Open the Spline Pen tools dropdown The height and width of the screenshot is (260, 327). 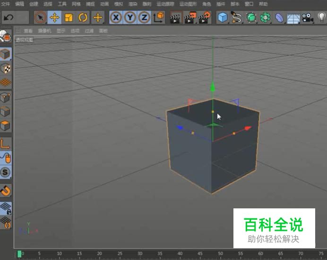click(x=237, y=18)
